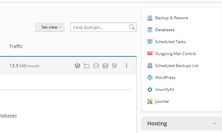Image resolution: width=222 pixels, height=133 pixels.
Task: Select WordPress in the right sidebar
Action: [165, 78]
